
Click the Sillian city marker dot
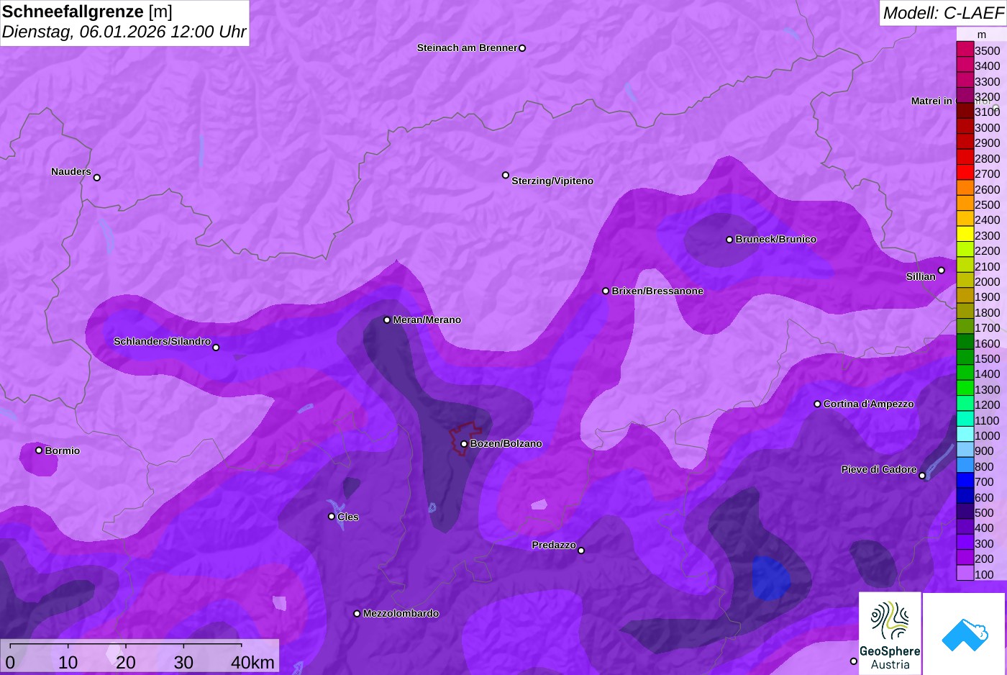pyautogui.click(x=941, y=271)
